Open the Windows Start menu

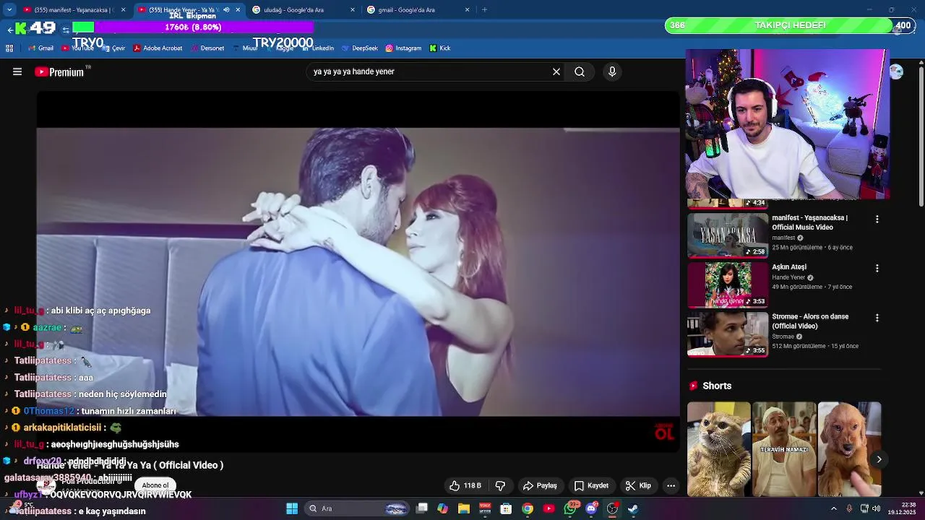click(292, 508)
